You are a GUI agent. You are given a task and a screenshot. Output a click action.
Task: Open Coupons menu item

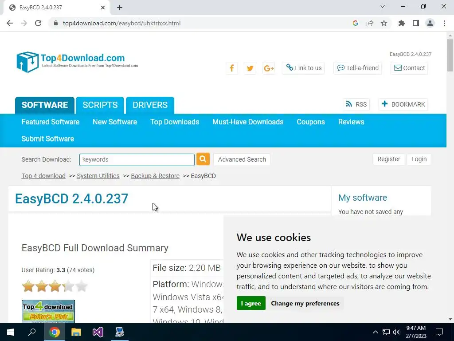pyautogui.click(x=311, y=122)
